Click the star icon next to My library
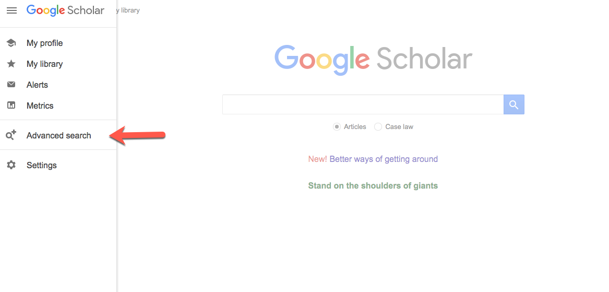 11,64
